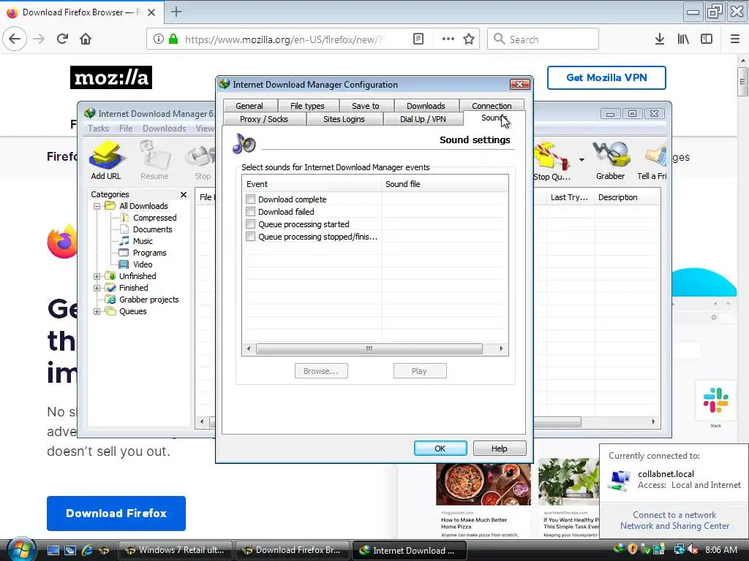Click the Stop toolbar icon in IDM
The image size is (749, 561).
(202, 160)
